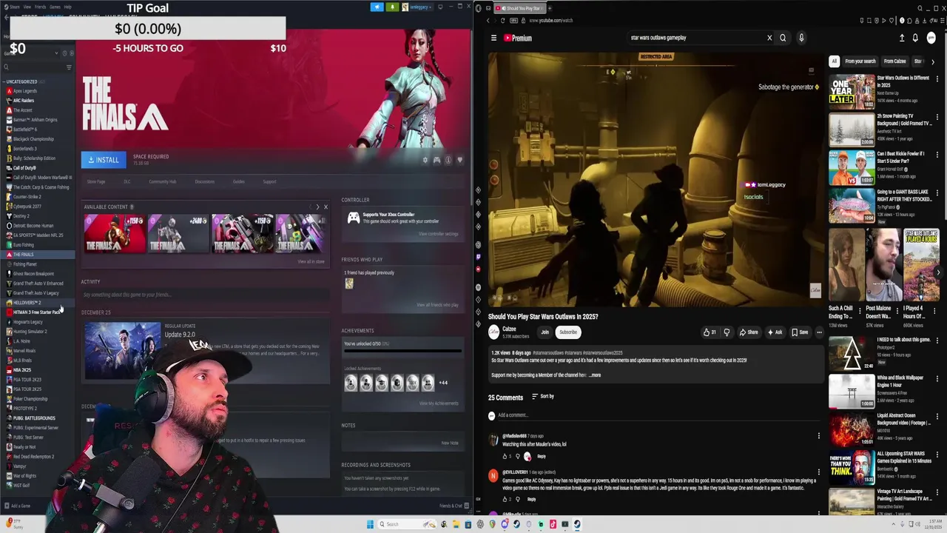The height and width of the screenshot is (533, 947).
Task: Open options menu for 'One Year Later' video
Action: click(938, 78)
